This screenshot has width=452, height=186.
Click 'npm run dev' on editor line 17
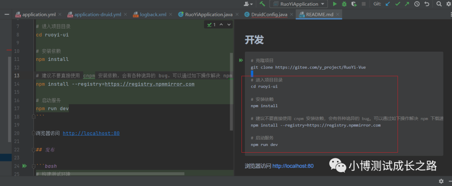pos(52,108)
